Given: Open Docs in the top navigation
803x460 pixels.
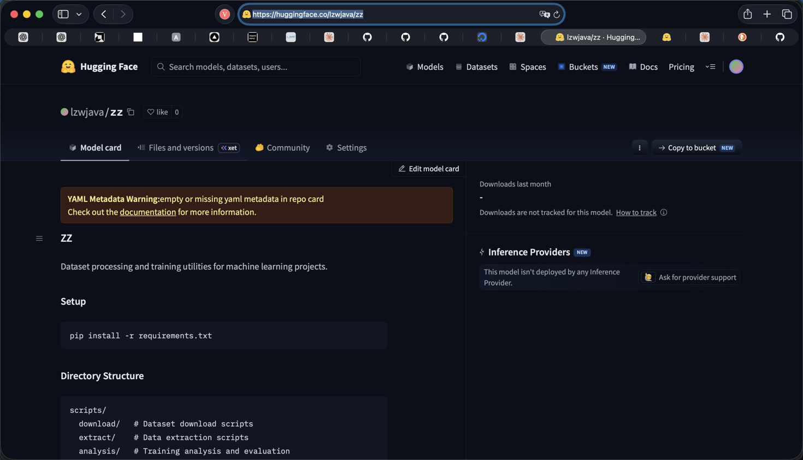Looking at the screenshot, I should click(x=643, y=67).
